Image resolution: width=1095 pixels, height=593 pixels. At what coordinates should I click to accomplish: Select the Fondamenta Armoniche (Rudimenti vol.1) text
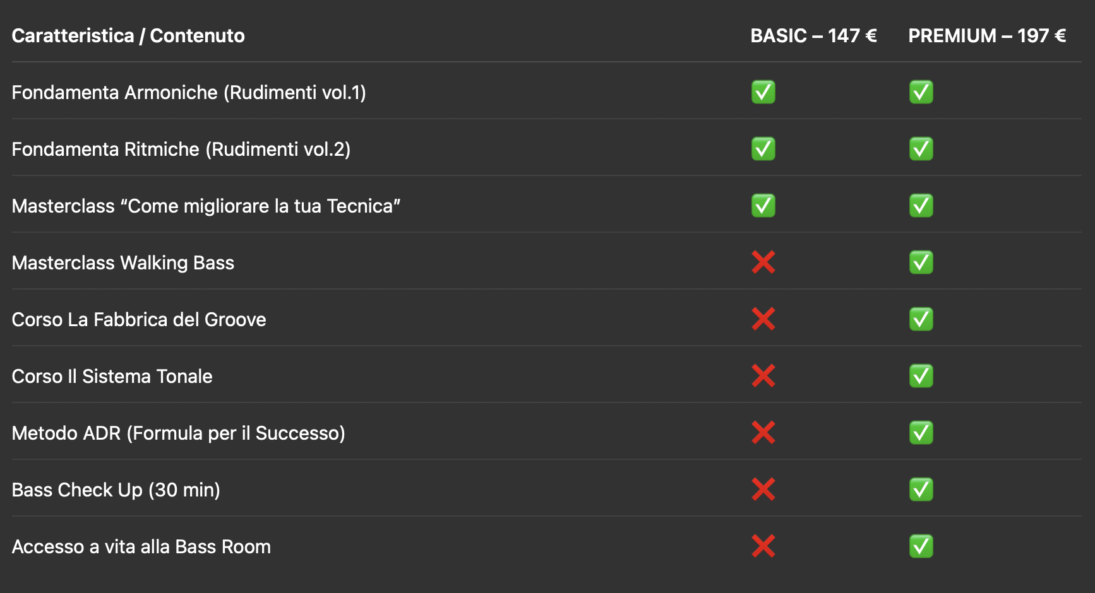[x=189, y=93]
